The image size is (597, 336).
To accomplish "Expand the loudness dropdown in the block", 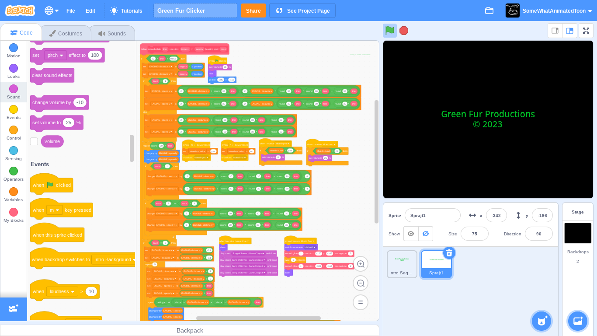I will [62, 291].
